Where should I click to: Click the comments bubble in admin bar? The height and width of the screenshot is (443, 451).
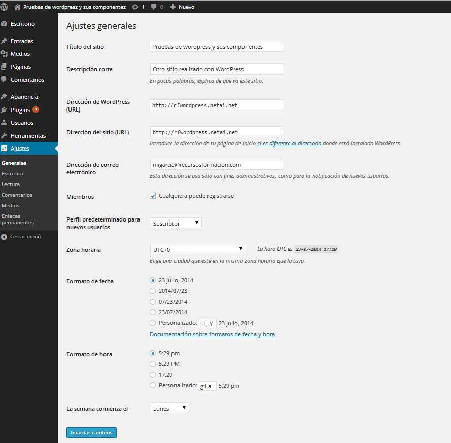point(154,7)
